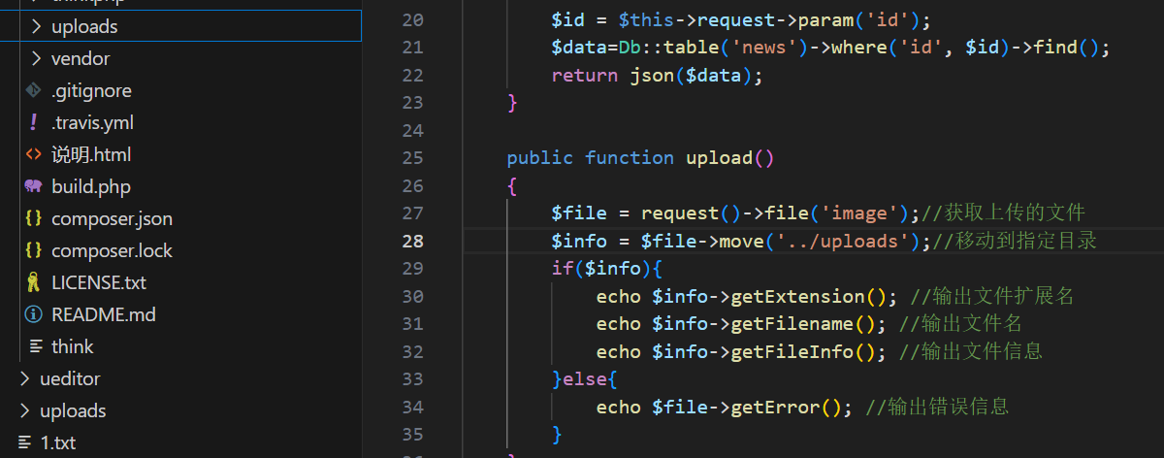This screenshot has width=1164, height=458.
Task: Click the composer.lock braces icon
Action: [34, 251]
